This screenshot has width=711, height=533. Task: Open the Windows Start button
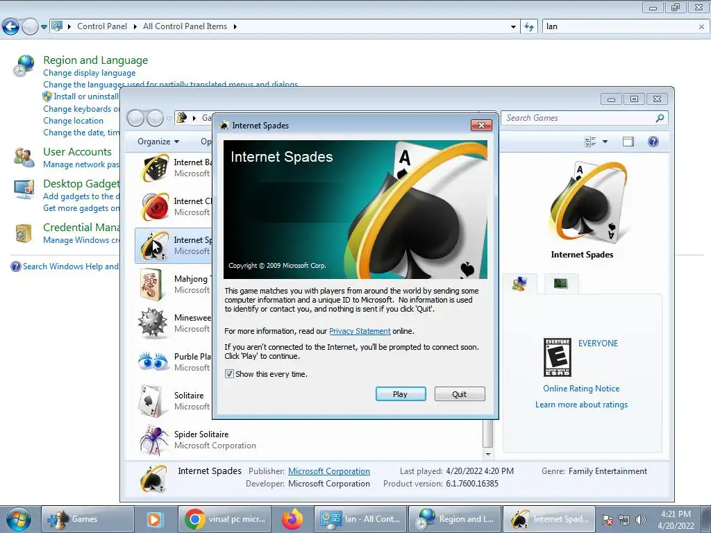coord(18,519)
